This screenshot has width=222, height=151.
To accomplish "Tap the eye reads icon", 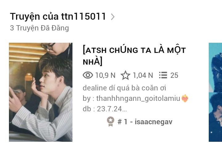I will pyautogui.click(x=88, y=75).
